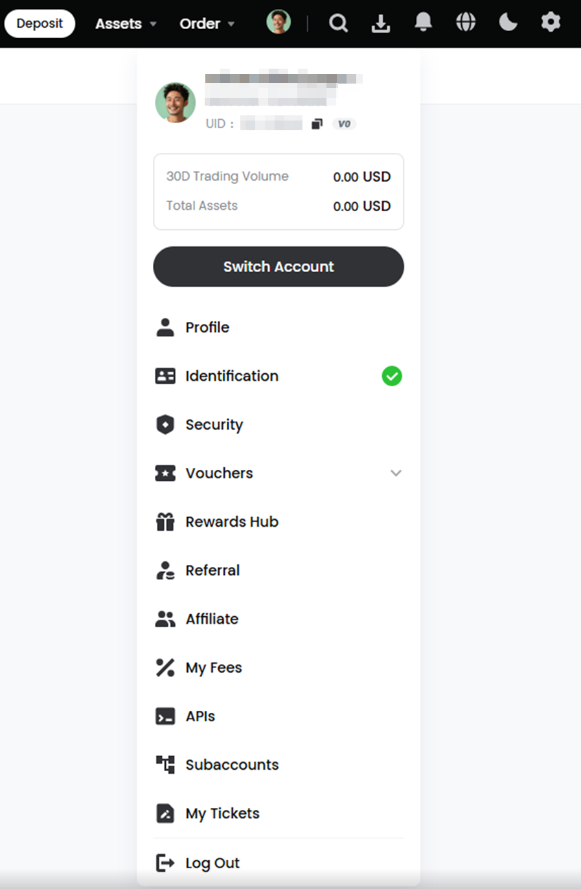Open Rewards Hub from menu
The width and height of the screenshot is (581, 889).
point(279,522)
